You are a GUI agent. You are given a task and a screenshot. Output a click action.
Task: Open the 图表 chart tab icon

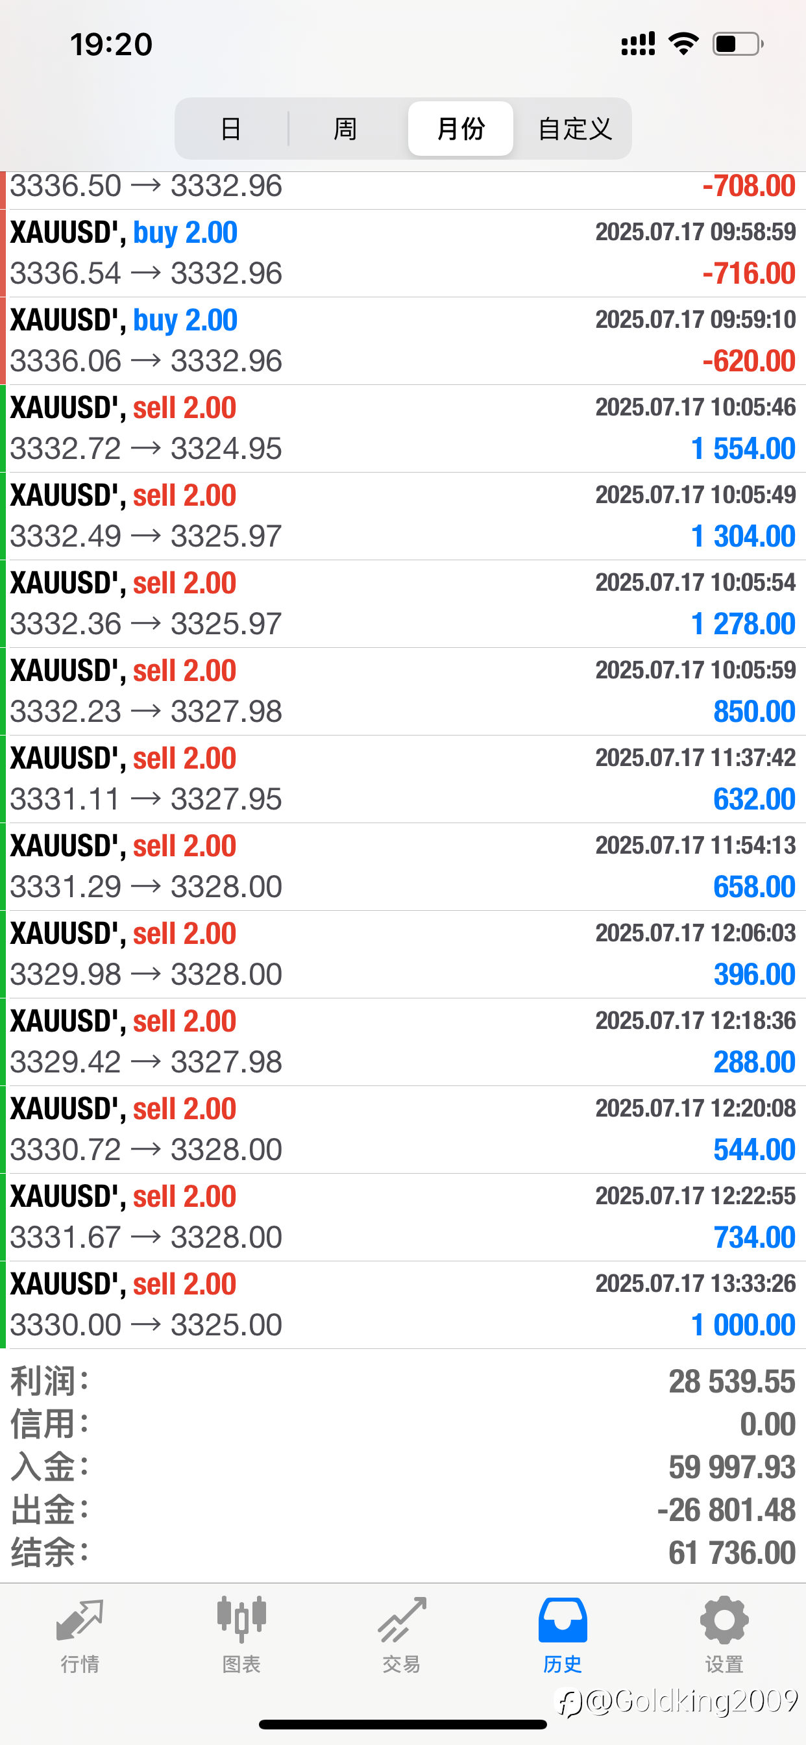(241, 1620)
